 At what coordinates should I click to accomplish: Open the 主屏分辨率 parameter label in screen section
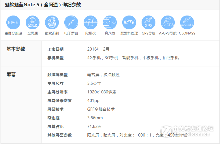[58, 92]
